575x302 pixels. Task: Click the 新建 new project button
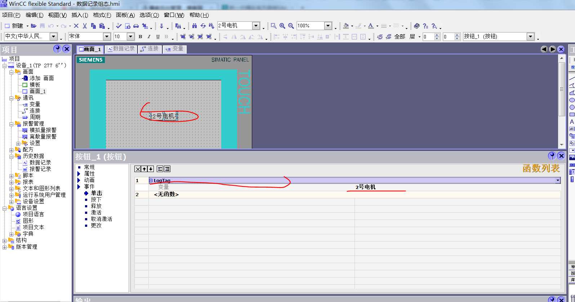(x=14, y=26)
